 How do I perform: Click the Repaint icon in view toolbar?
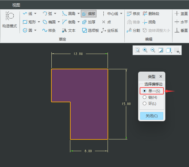click(161, 50)
